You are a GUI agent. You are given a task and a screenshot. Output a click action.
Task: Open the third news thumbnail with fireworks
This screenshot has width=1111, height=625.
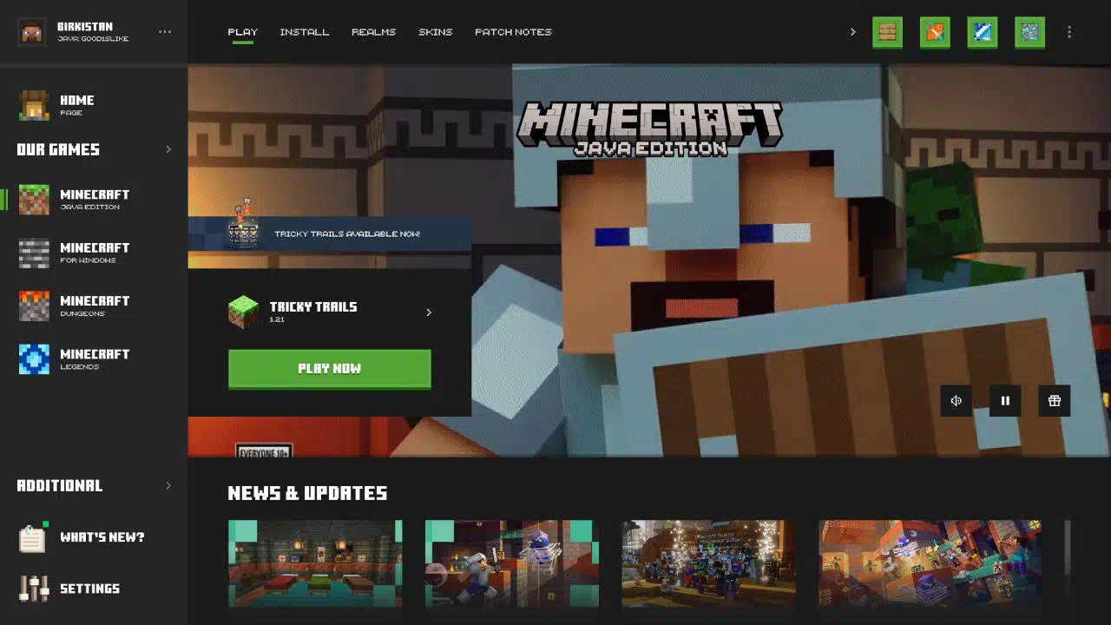tap(709, 563)
